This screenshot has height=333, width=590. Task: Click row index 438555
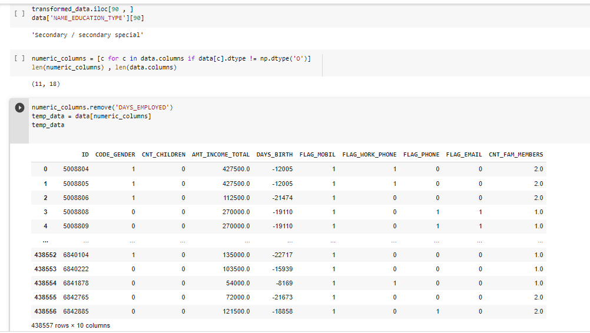pos(45,297)
